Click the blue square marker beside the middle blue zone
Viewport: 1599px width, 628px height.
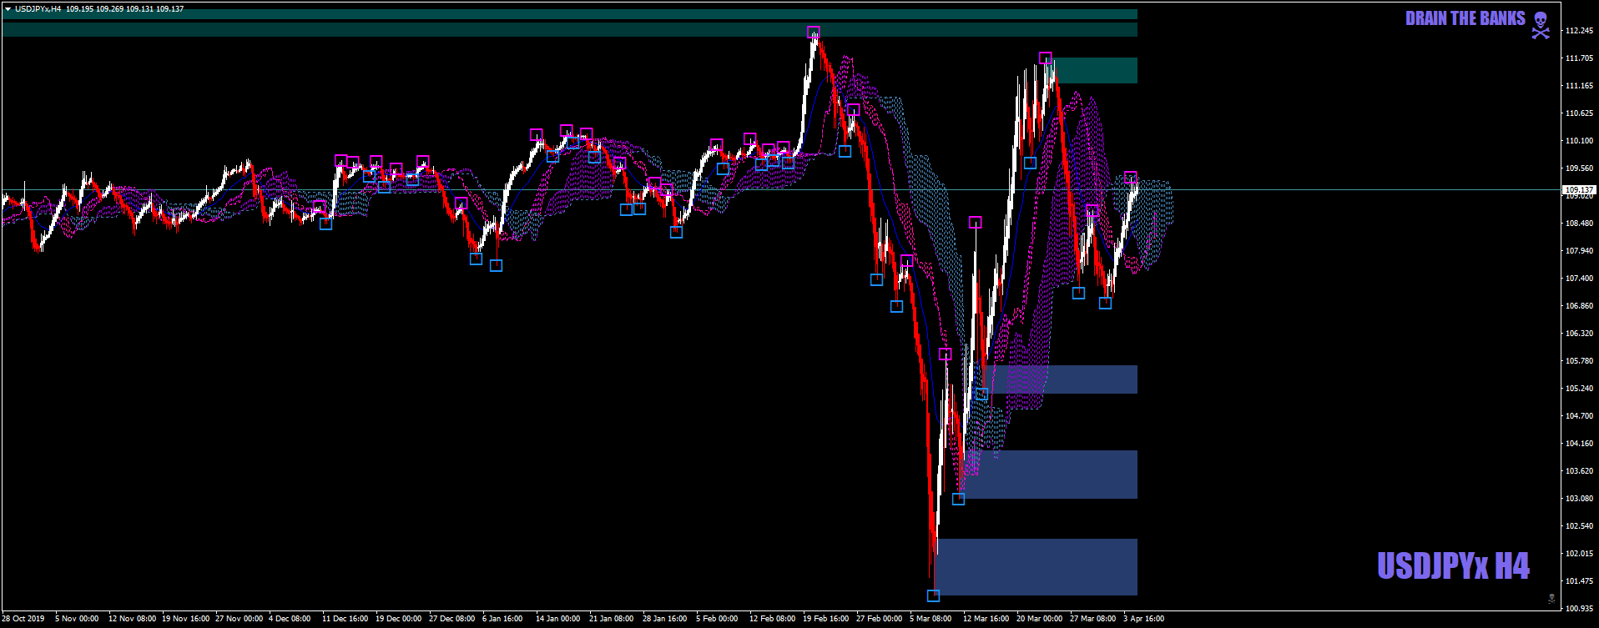(958, 499)
